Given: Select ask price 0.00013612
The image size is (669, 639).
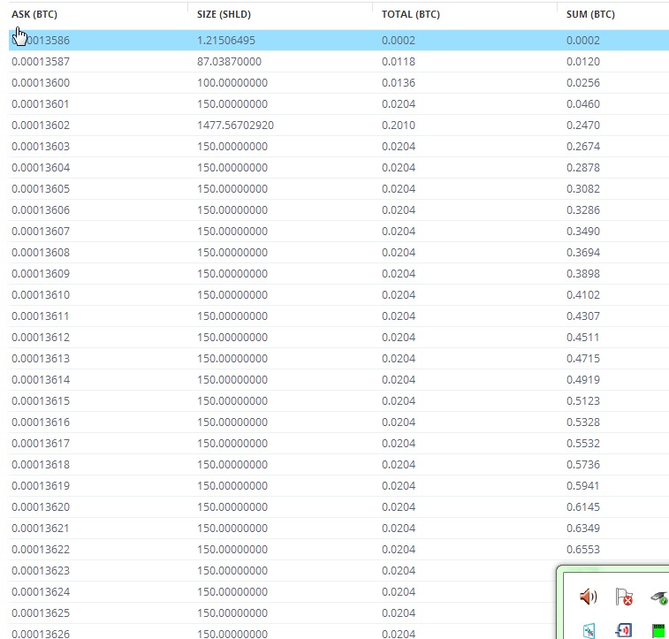Looking at the screenshot, I should (x=41, y=338).
